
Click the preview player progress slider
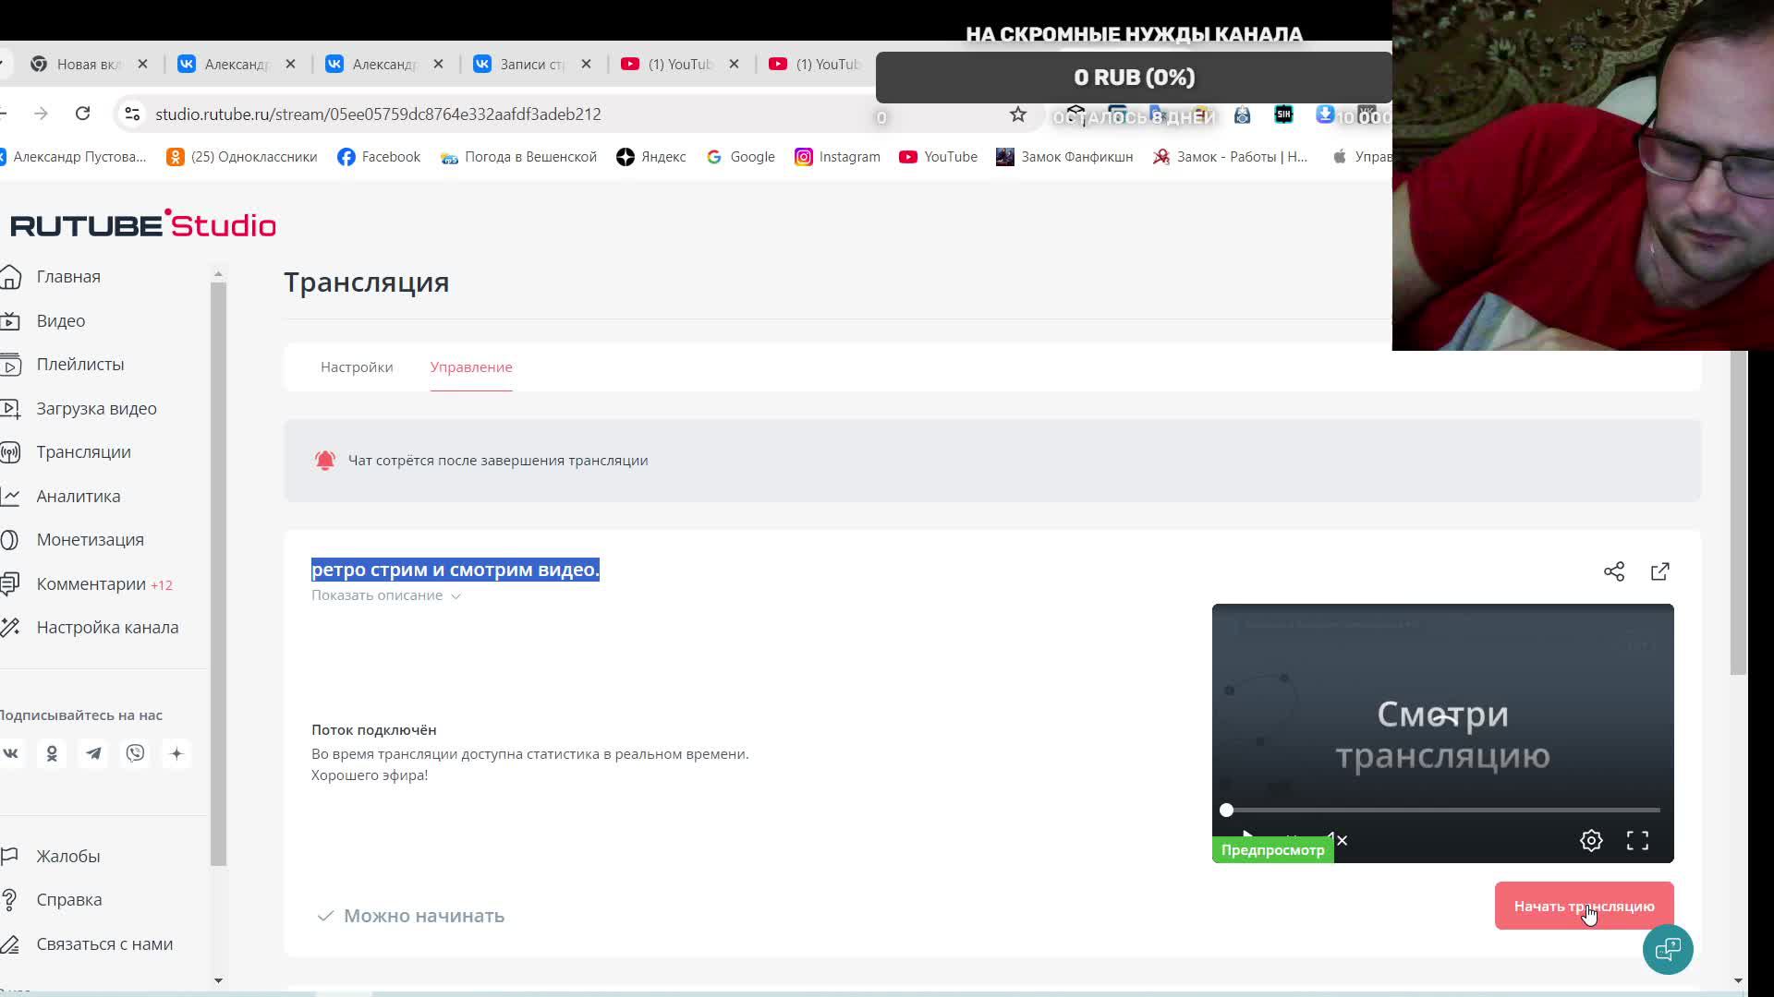[x=1441, y=810]
